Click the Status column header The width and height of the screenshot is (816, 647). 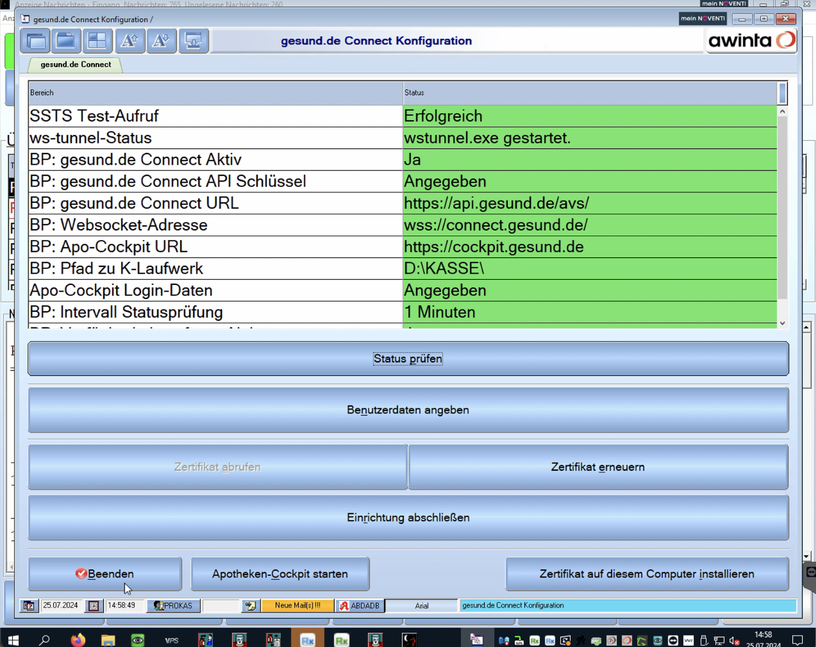tap(590, 93)
